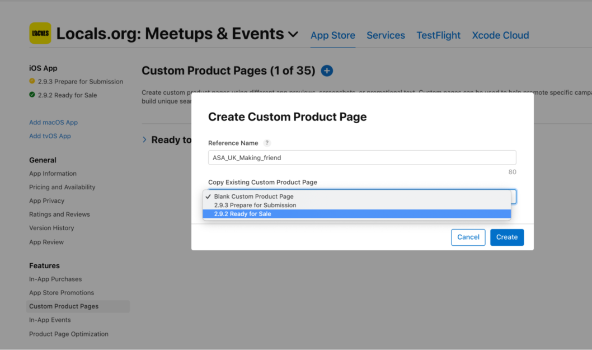Cancel creating the custom product page
The width and height of the screenshot is (592, 350).
click(x=468, y=237)
